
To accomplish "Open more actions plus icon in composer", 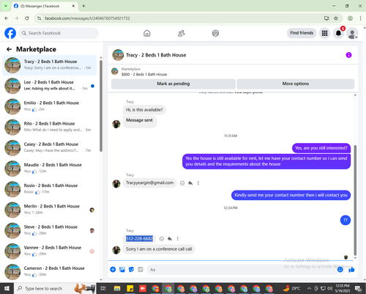I will click(x=113, y=270).
